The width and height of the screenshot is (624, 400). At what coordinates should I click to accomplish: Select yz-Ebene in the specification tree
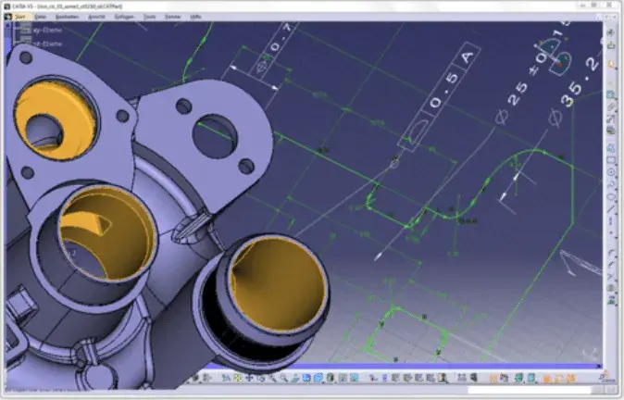pyautogui.click(x=47, y=44)
